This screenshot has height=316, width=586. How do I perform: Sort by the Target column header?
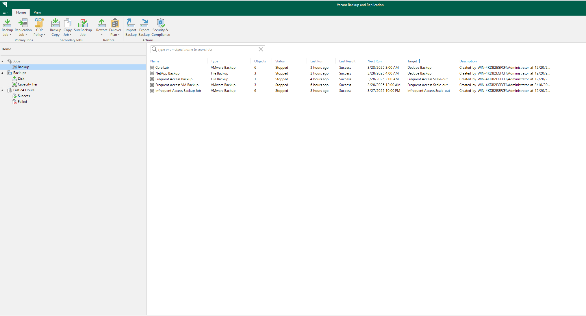point(412,61)
